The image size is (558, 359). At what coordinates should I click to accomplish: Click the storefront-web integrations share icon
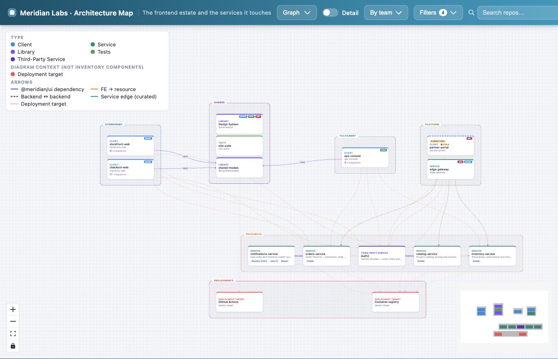111,151
